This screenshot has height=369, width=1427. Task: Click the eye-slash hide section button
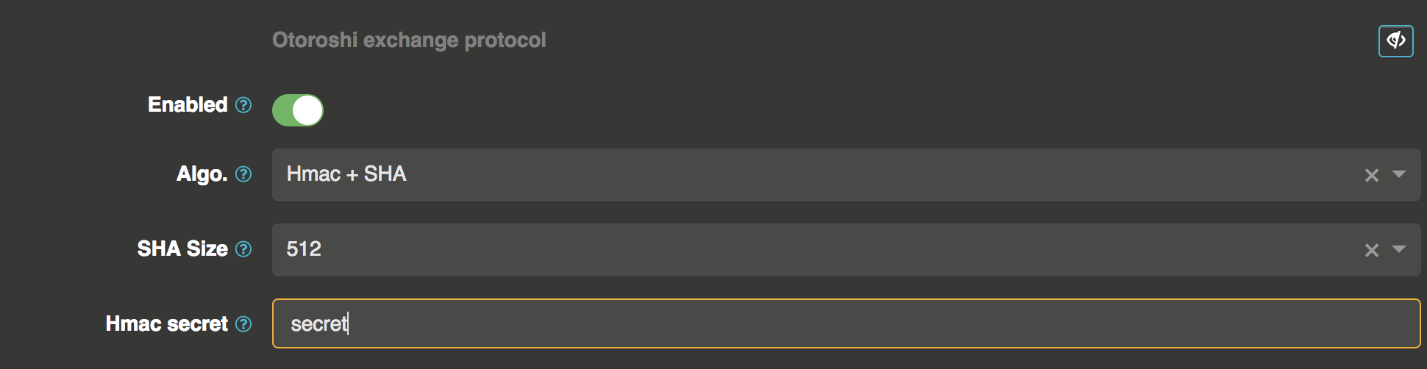[x=1395, y=41]
